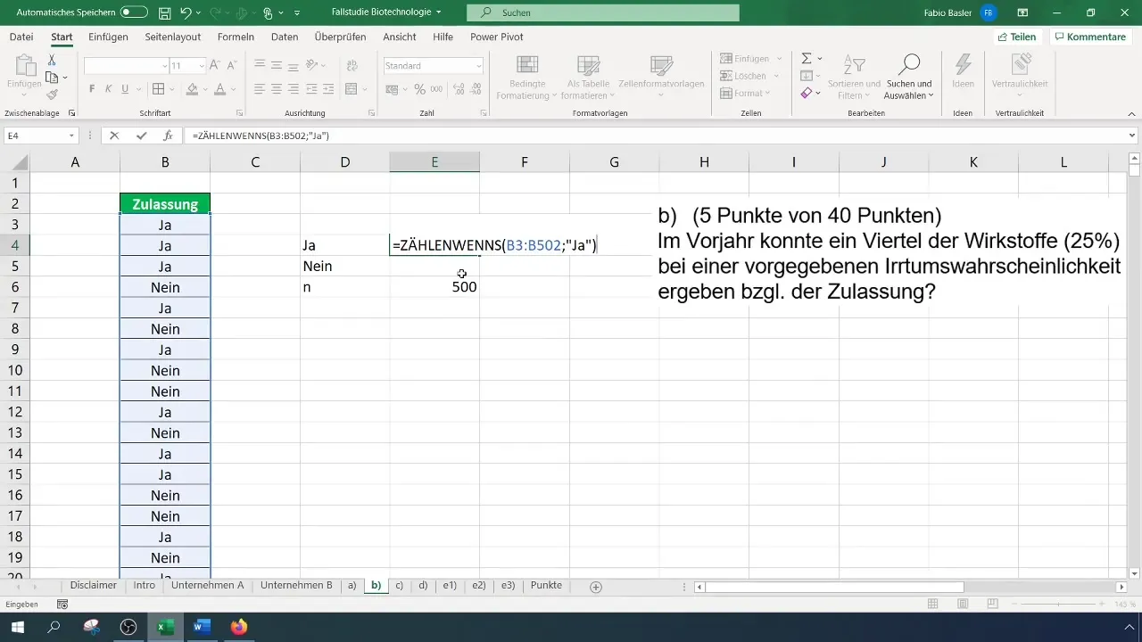Screen dimensions: 1142x642
Task: Open Bedingte Formatierung menu
Action: click(527, 78)
